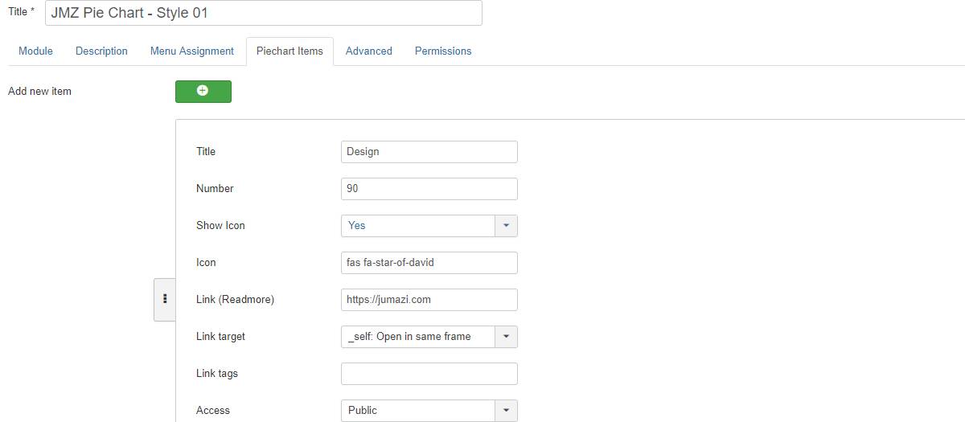Click the Icon field with fas fa-star-of-david
965x422 pixels.
429,263
